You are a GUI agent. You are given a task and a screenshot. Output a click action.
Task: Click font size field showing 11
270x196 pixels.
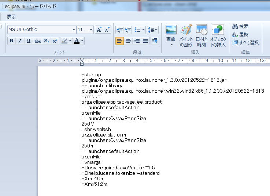tap(83, 30)
